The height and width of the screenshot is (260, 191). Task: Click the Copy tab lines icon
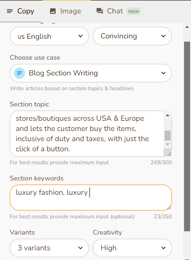point(10,11)
